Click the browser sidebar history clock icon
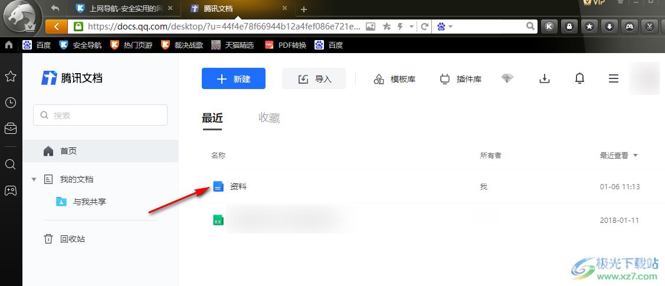Image resolution: width=665 pixels, height=286 pixels. pos(11,103)
